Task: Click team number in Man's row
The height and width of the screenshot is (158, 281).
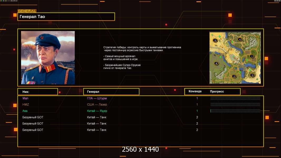Action: (197, 98)
